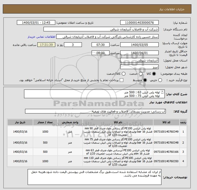The image size is (197, 190).
Task: Toggle the اسناد خزانه اسلامی payment checkbox
Action: [x=122, y=80]
